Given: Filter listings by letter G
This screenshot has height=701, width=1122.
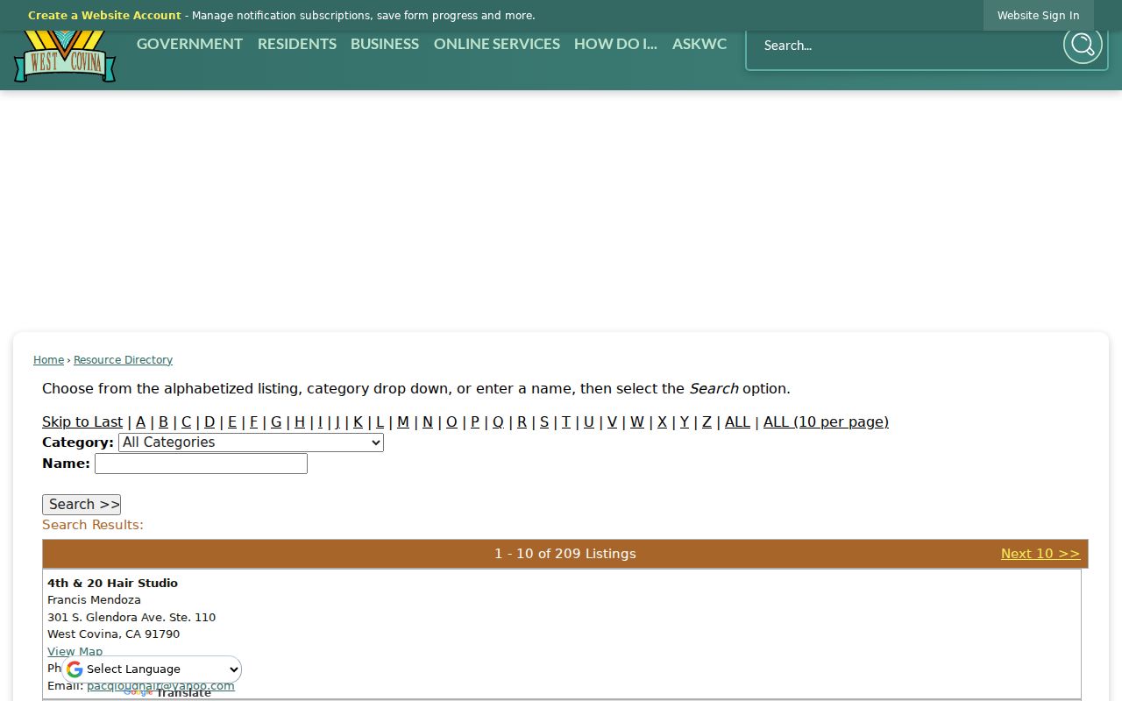Looking at the screenshot, I should (276, 422).
